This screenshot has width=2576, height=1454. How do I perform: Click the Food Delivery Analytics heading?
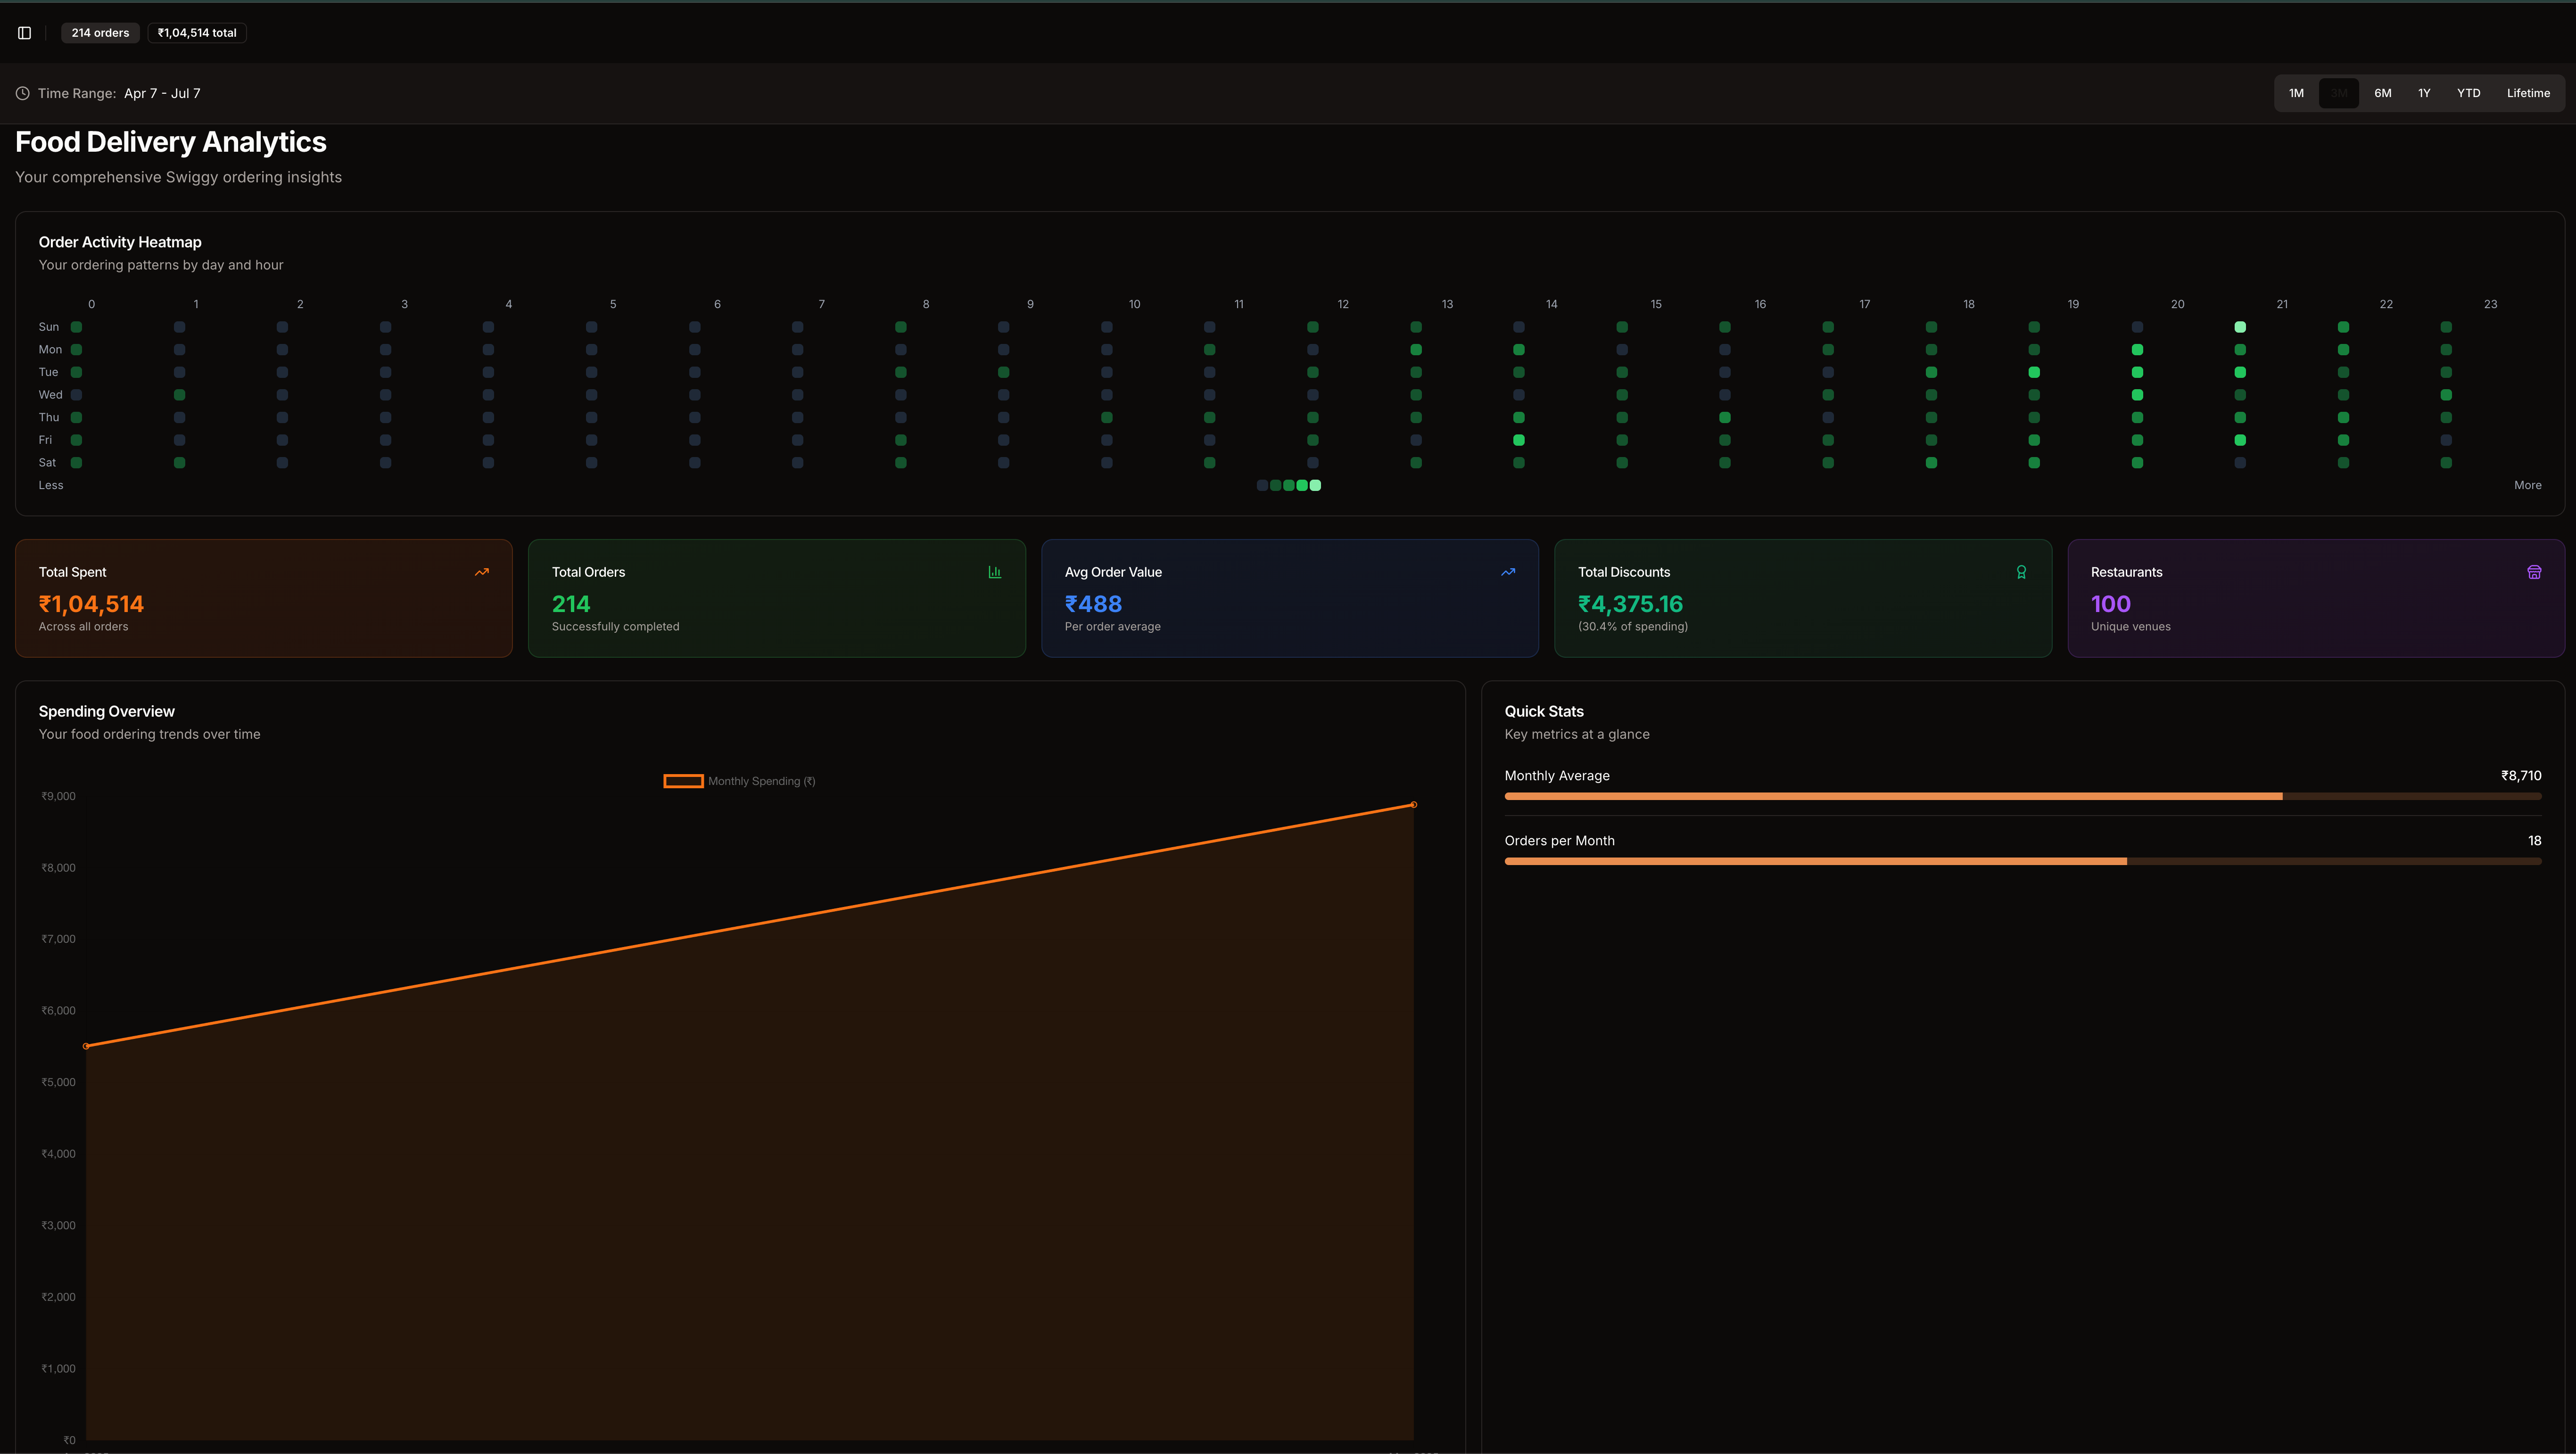click(171, 142)
